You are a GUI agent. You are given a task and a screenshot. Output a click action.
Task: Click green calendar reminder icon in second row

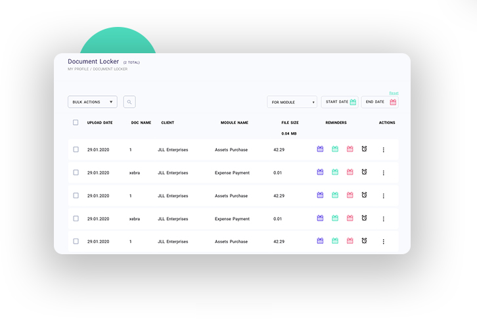pos(335,172)
